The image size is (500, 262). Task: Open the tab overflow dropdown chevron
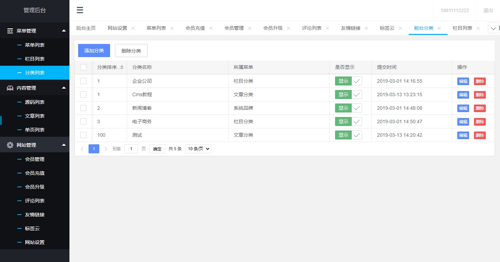point(493,28)
